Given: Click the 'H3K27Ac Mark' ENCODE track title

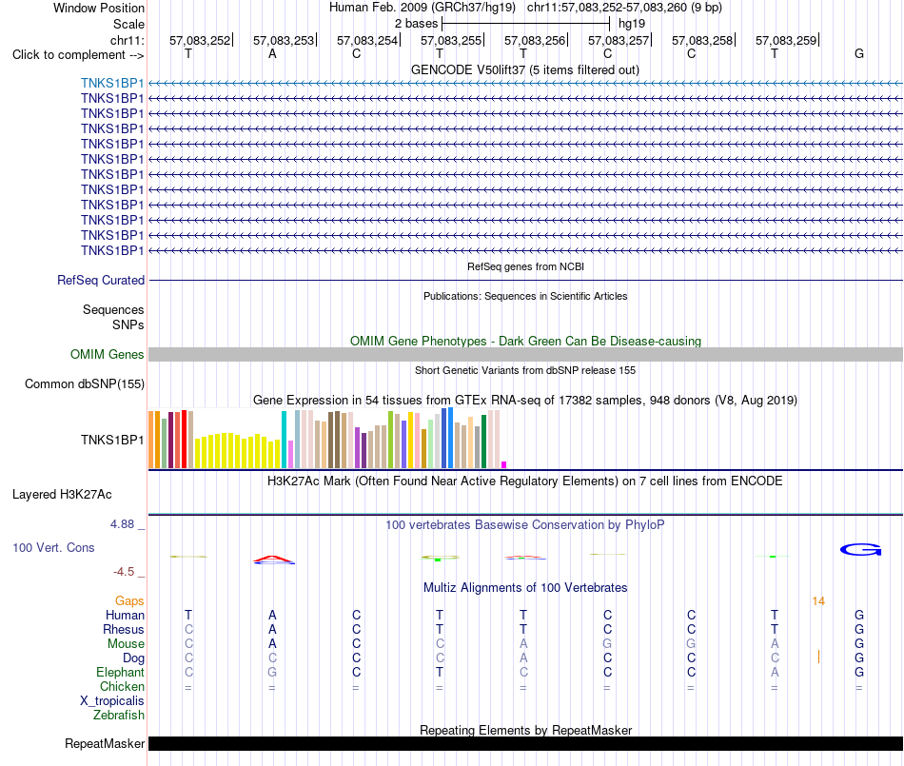Looking at the screenshot, I should (525, 481).
